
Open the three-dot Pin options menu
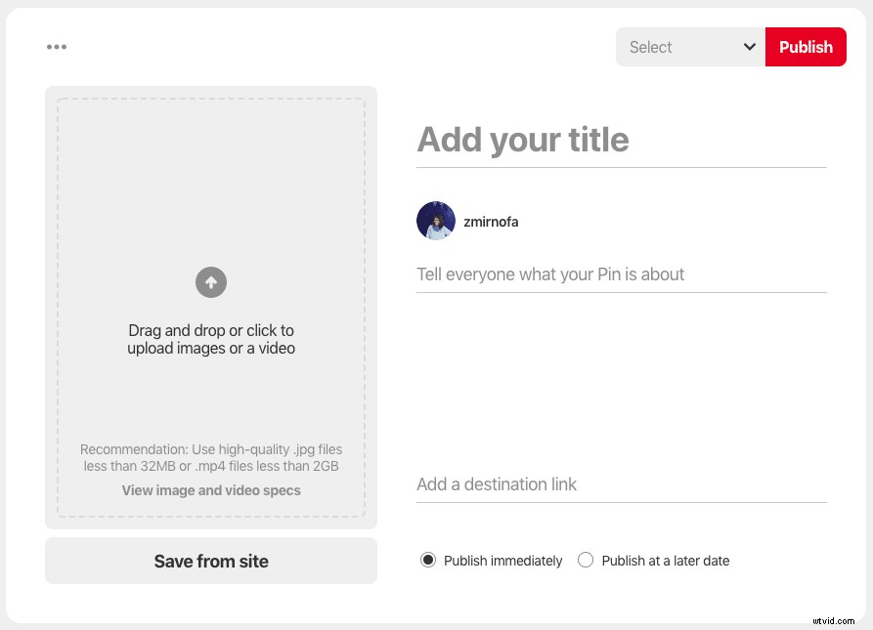click(57, 46)
